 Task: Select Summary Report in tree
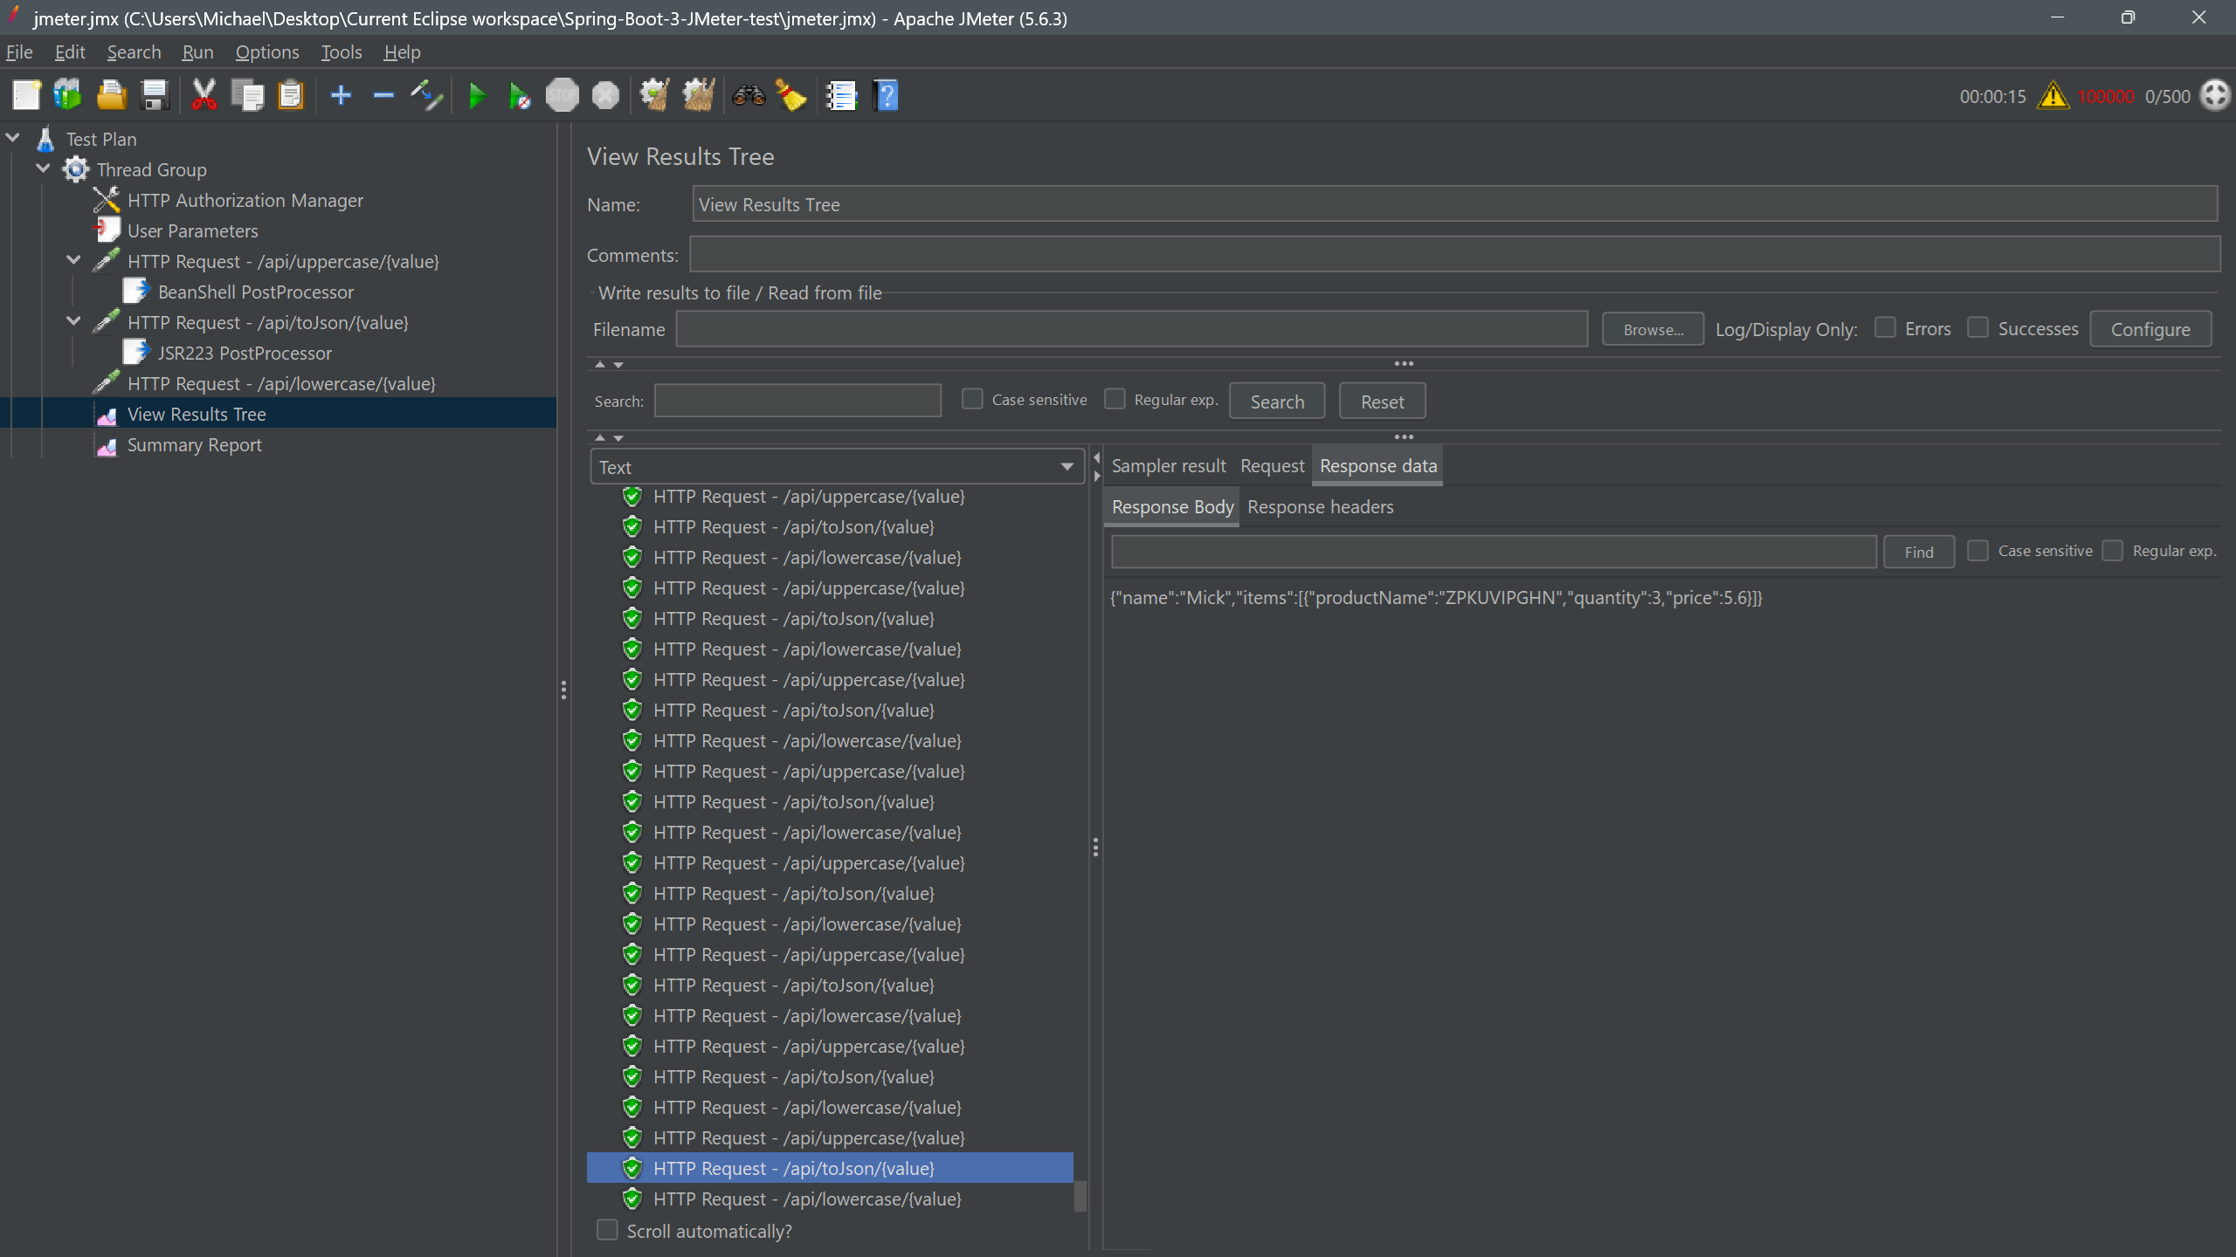click(194, 444)
